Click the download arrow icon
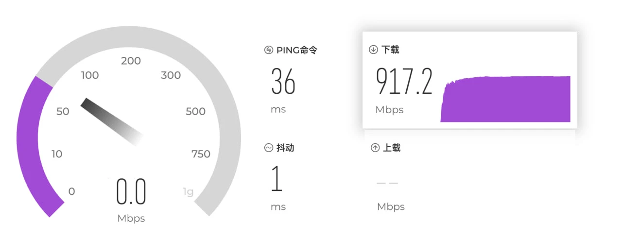 [373, 50]
